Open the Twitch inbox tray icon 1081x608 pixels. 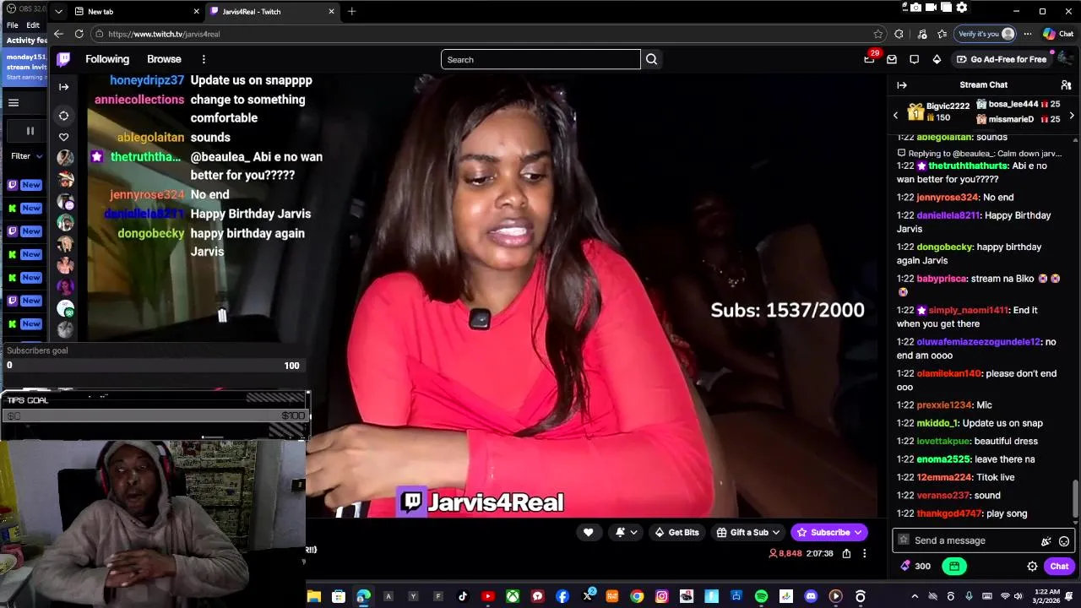click(x=892, y=59)
